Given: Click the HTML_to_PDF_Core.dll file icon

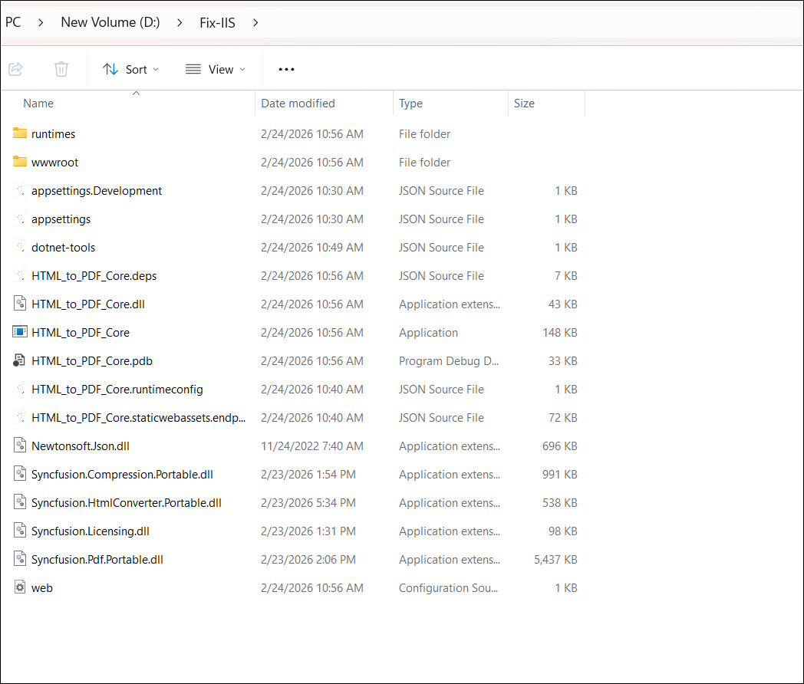Looking at the screenshot, I should pos(19,304).
